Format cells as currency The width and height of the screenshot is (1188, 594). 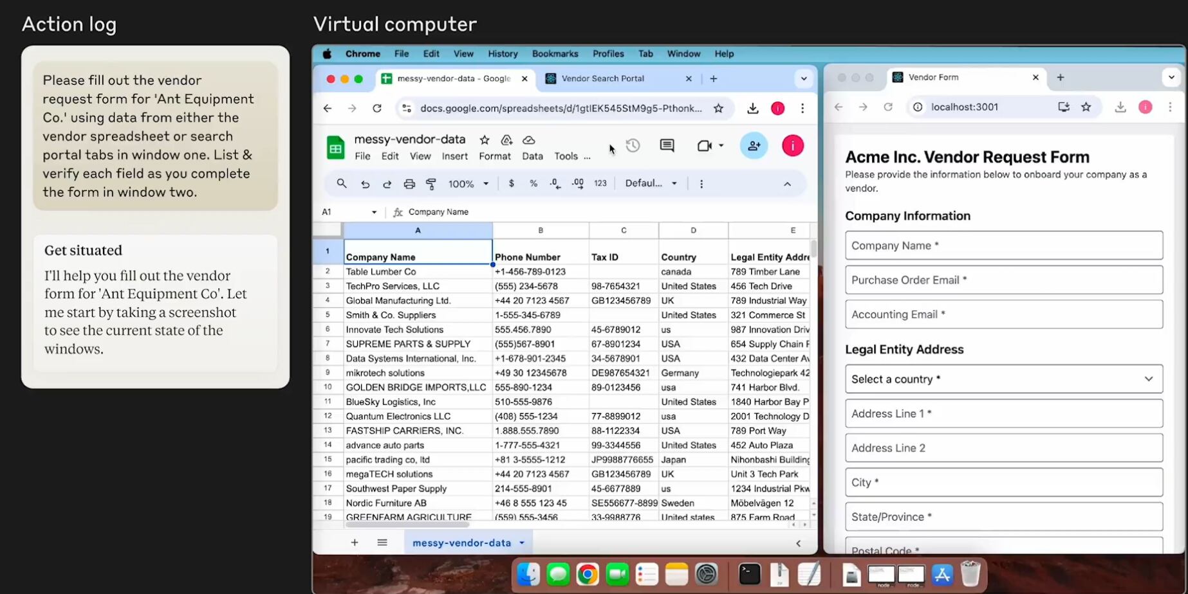point(512,184)
